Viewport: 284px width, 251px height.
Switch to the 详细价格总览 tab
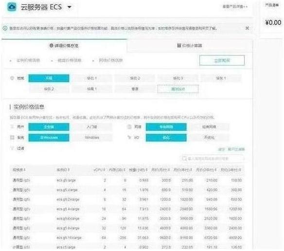pyautogui.click(x=64, y=46)
